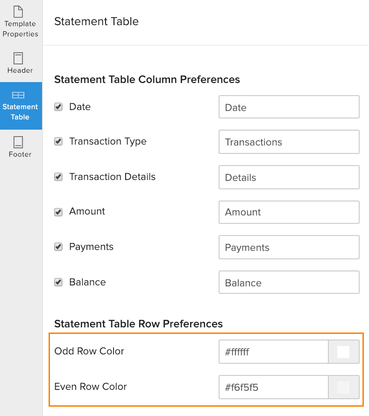Select the Amount label text box

click(289, 212)
